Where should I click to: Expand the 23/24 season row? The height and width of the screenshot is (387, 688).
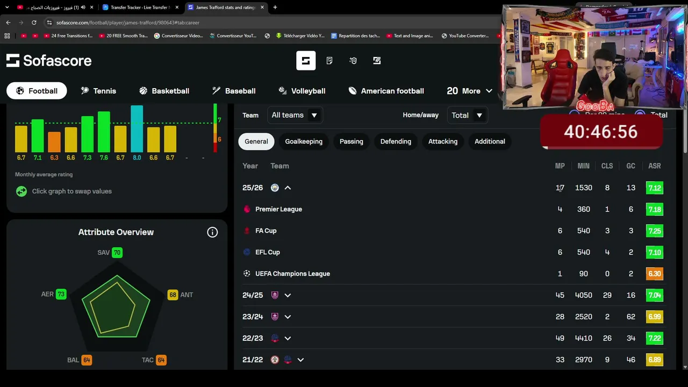point(288,317)
